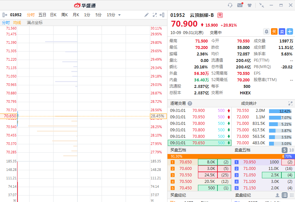Collapse the right quote panel arrow
This screenshot has height=202, width=295.
[x=162, y=15]
